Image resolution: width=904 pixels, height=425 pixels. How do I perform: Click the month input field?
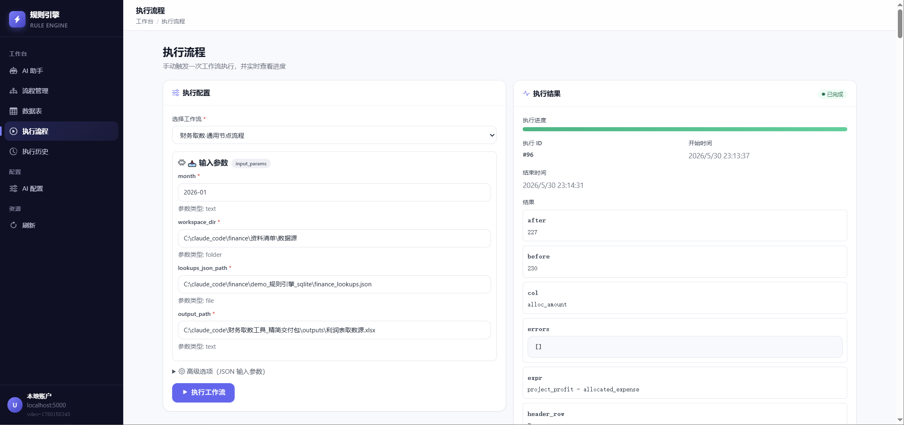coord(334,192)
